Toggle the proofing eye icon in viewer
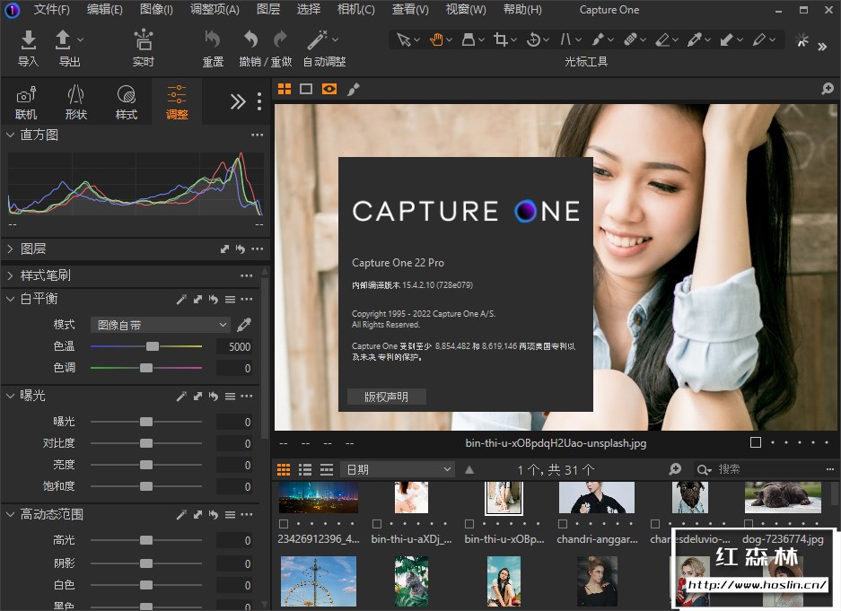The image size is (841, 611). pyautogui.click(x=329, y=89)
